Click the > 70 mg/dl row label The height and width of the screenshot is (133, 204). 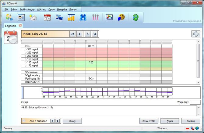coord(32,66)
